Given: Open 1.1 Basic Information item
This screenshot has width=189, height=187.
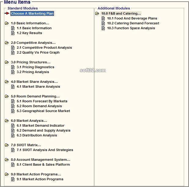Looking at the screenshot, I should 34,28.
